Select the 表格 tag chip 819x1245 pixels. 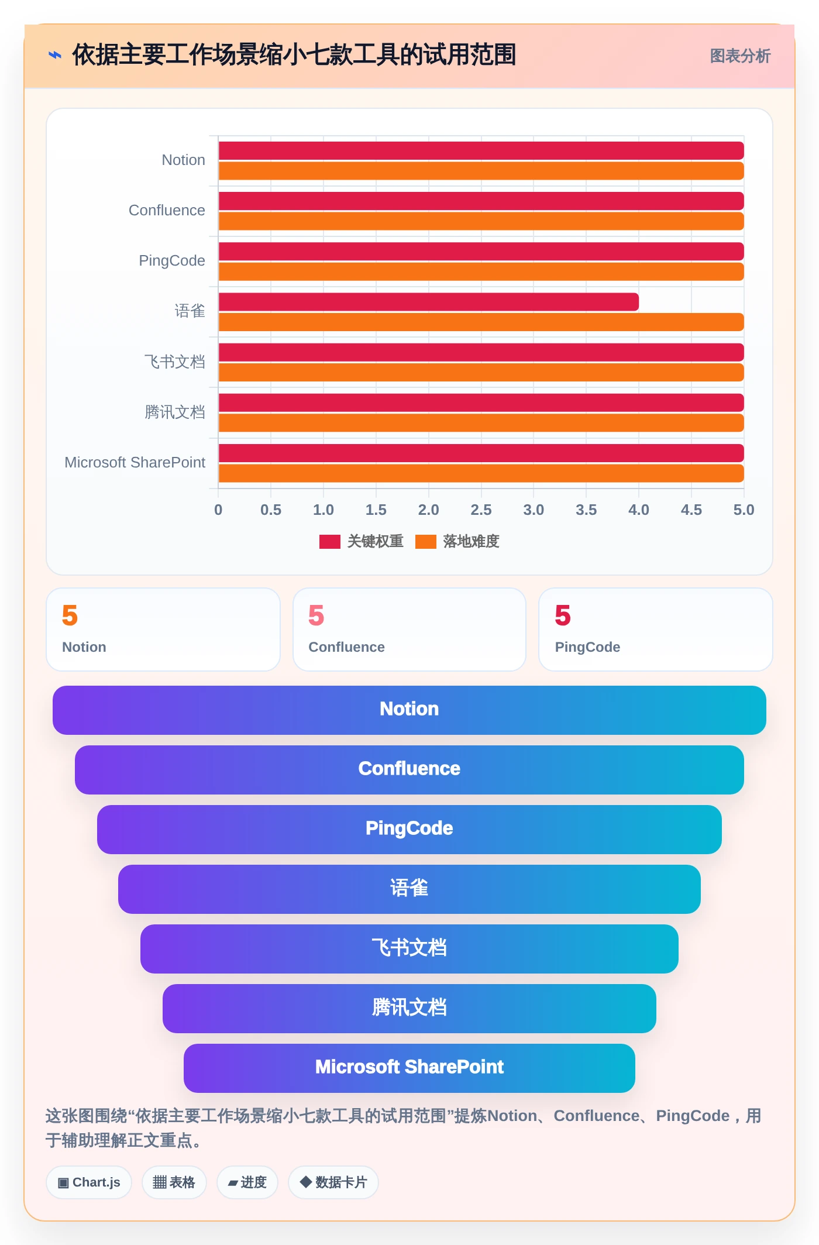point(174,1182)
